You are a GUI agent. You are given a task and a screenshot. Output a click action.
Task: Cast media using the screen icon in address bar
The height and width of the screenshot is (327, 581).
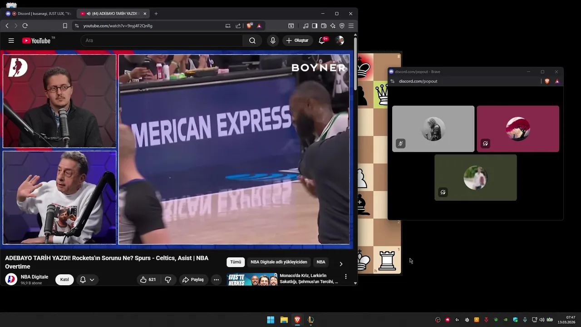(x=228, y=26)
